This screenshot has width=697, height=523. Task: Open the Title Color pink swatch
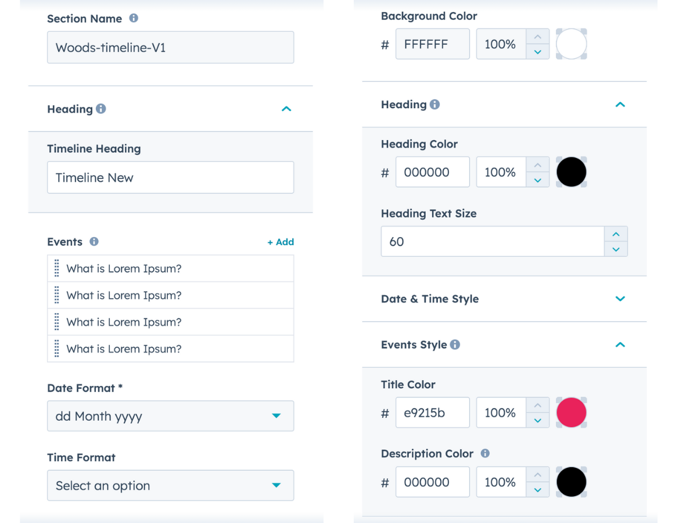point(572,413)
